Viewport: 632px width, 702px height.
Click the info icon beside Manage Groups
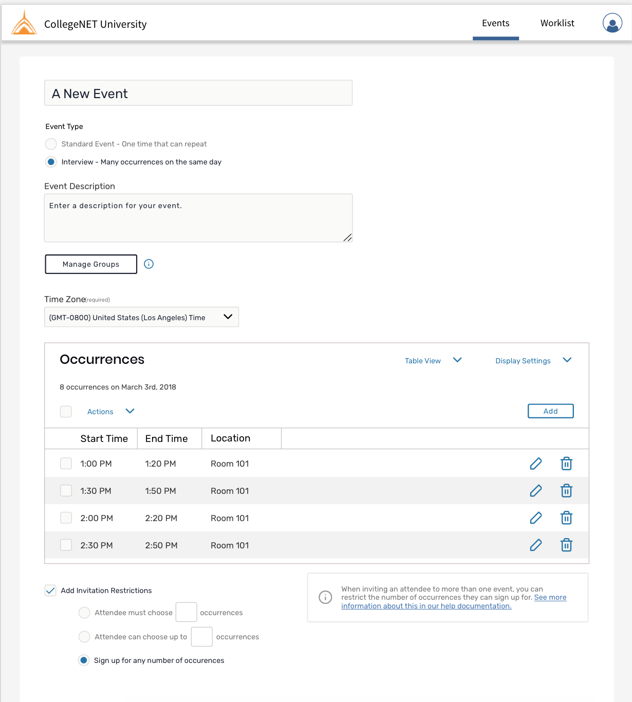tap(149, 264)
